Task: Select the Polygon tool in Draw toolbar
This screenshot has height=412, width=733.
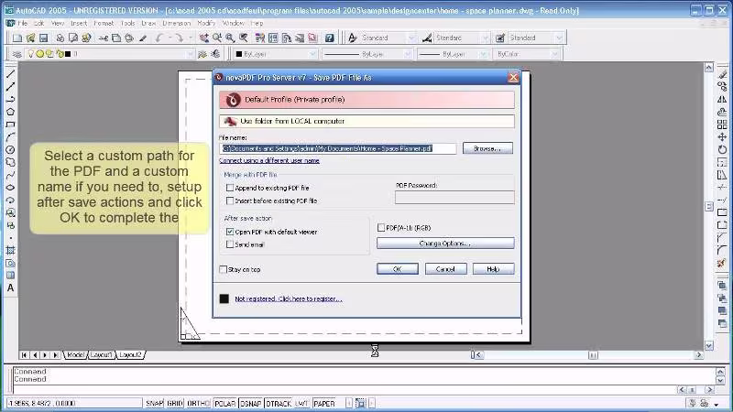Action: [x=10, y=112]
